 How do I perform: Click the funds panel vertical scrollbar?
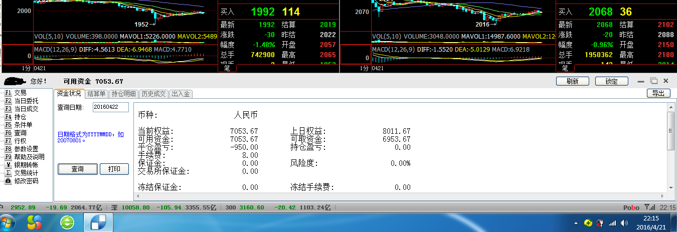click(x=670, y=131)
